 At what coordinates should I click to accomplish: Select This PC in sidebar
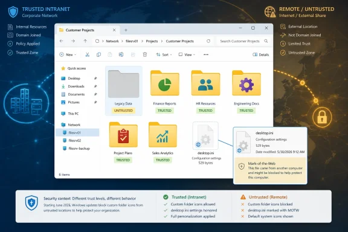point(73,114)
